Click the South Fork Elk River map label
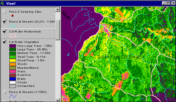176x102 pixels. pos(119,57)
